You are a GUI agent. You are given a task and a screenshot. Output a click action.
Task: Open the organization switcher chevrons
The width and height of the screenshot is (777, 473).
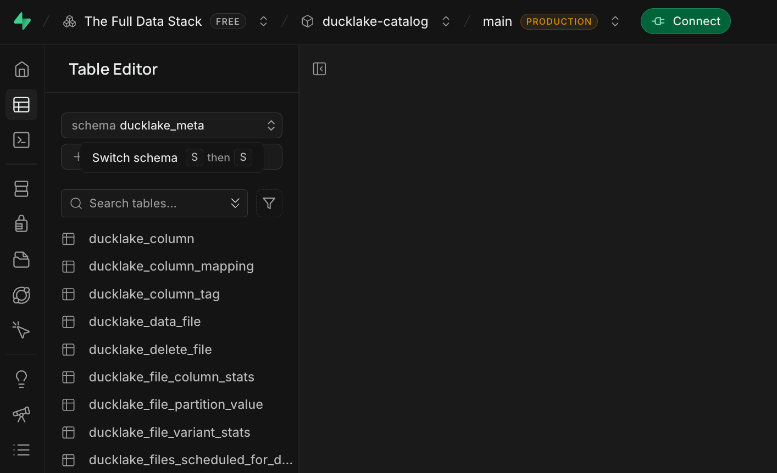pos(264,21)
